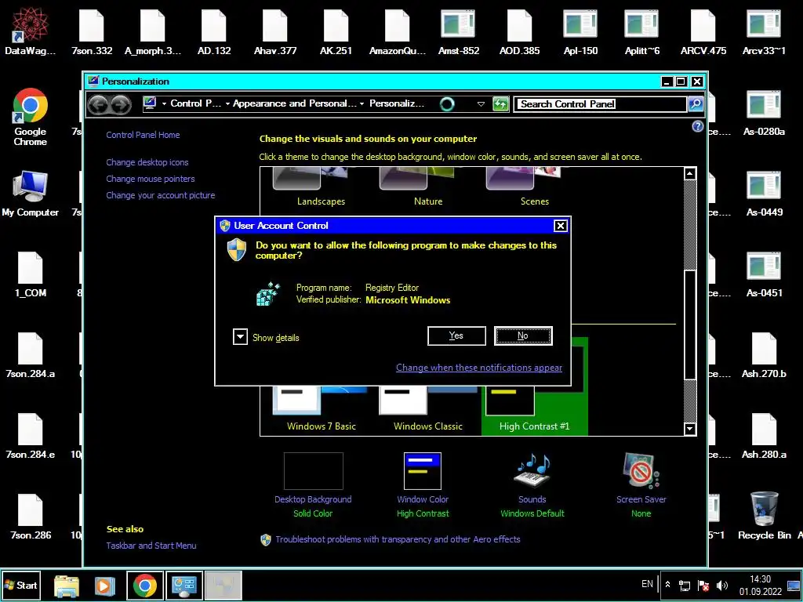Switch to Control Panel taskbar button
The width and height of the screenshot is (803, 602).
[x=183, y=586]
